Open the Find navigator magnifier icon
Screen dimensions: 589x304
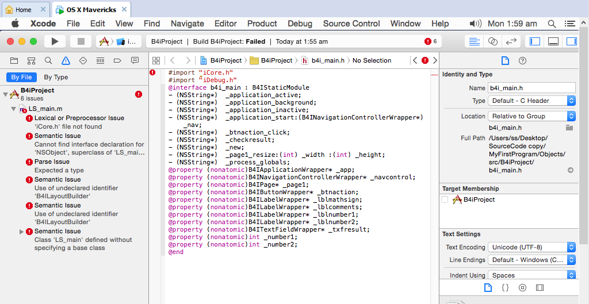pos(48,60)
